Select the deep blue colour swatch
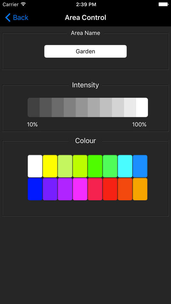Screen dimensions: 171x304 click(35, 189)
